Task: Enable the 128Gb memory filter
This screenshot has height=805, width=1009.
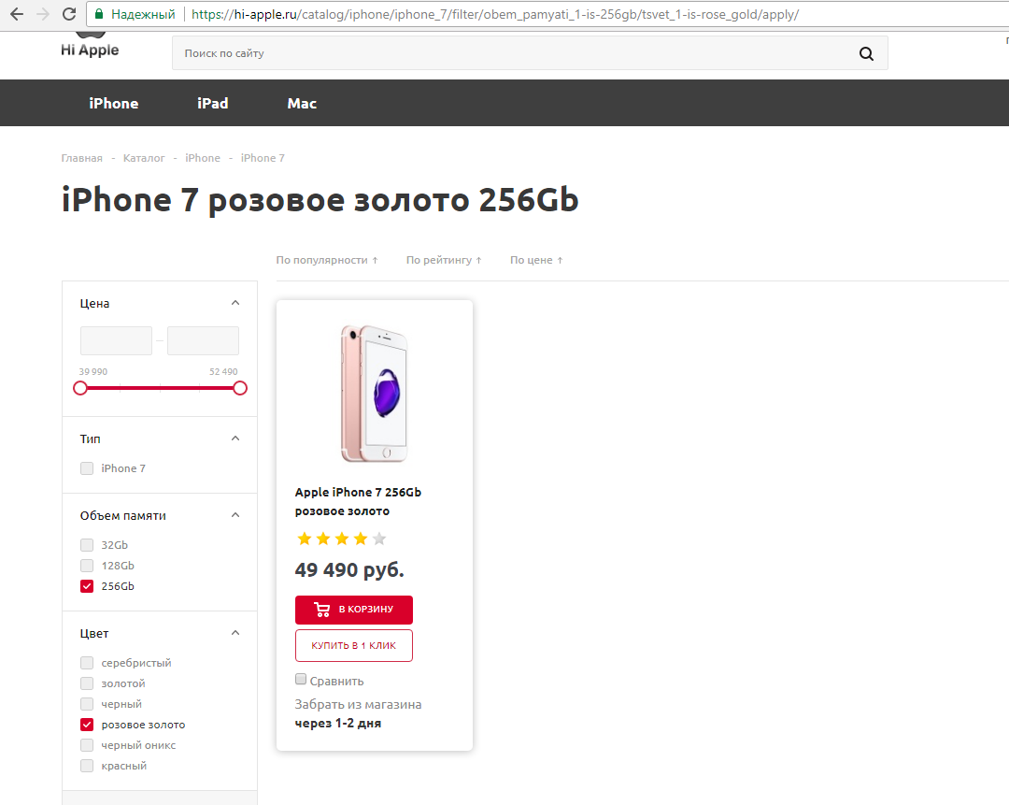Action: point(87,566)
